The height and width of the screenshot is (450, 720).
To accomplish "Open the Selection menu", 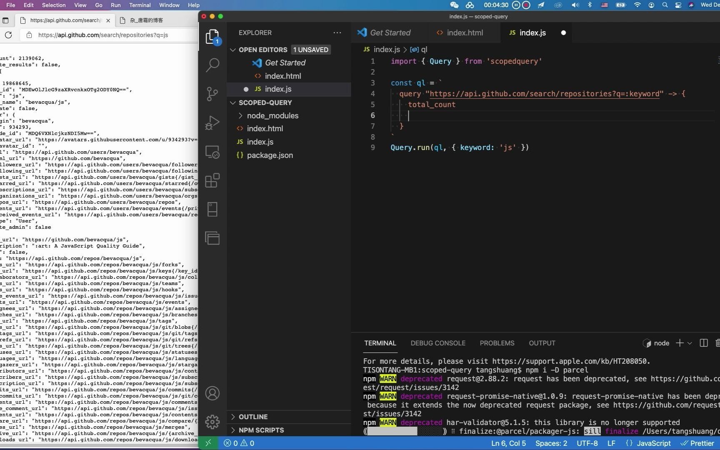I will (x=54, y=5).
